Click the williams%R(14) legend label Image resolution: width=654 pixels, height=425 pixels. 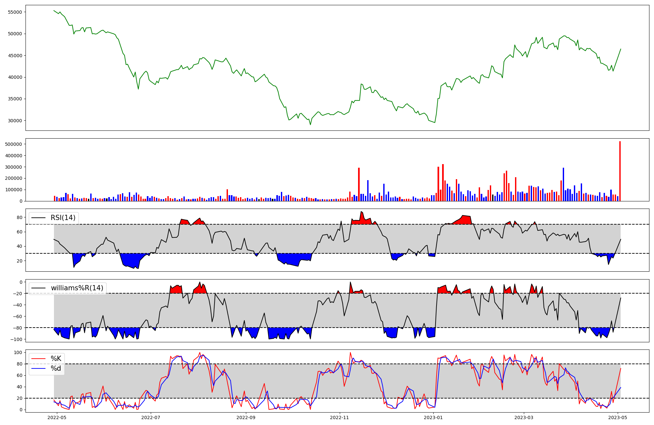77,288
